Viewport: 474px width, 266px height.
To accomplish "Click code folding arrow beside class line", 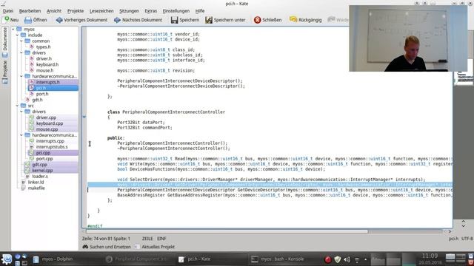I will point(84,117).
